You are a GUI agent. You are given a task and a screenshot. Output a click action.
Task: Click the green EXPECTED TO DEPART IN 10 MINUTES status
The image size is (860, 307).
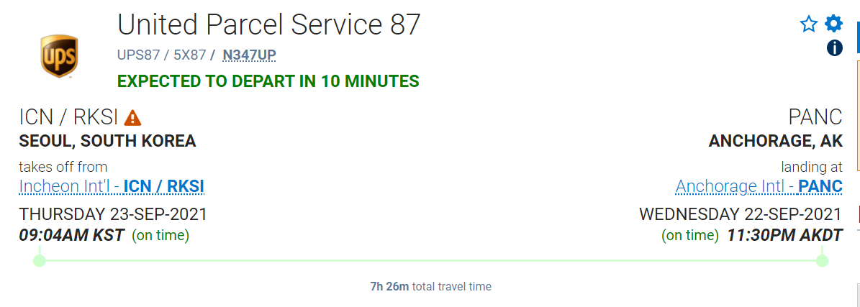268,81
